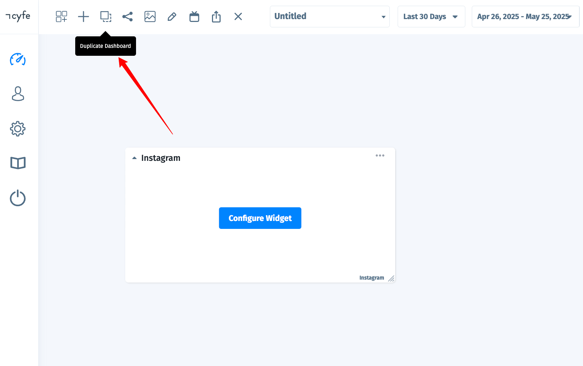The width and height of the screenshot is (583, 366).
Task: Click the widget resize handle corner
Action: point(391,279)
